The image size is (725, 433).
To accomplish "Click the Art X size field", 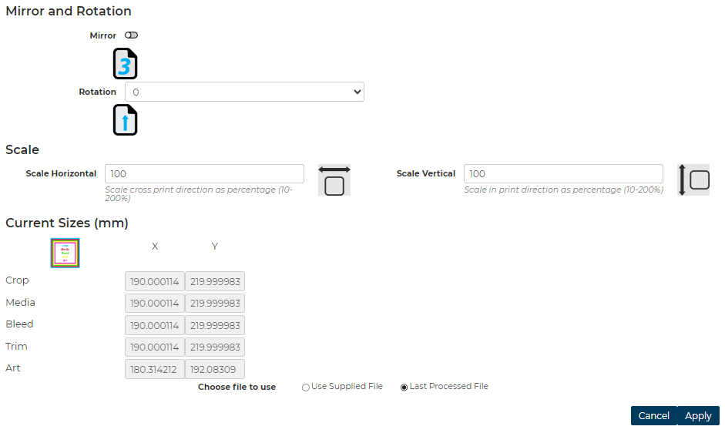I will (x=154, y=369).
